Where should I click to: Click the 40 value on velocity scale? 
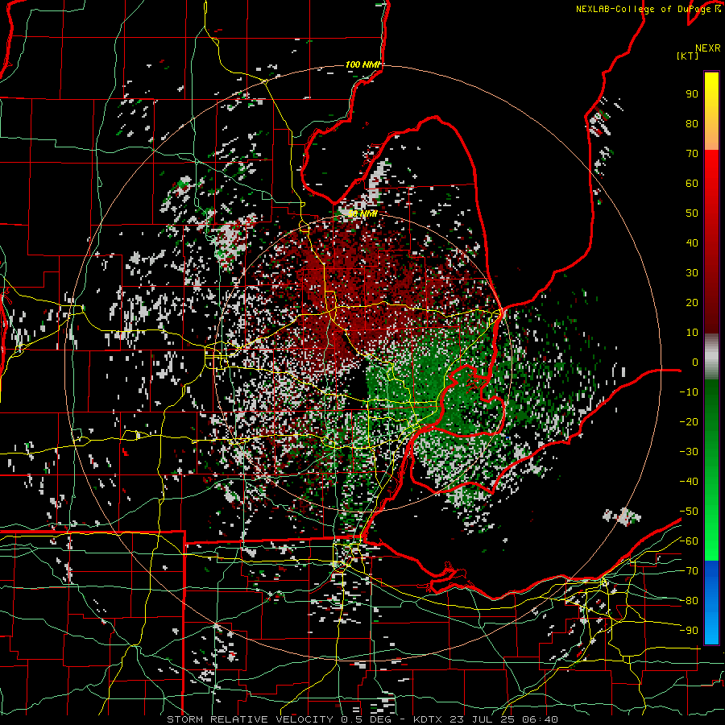click(692, 243)
